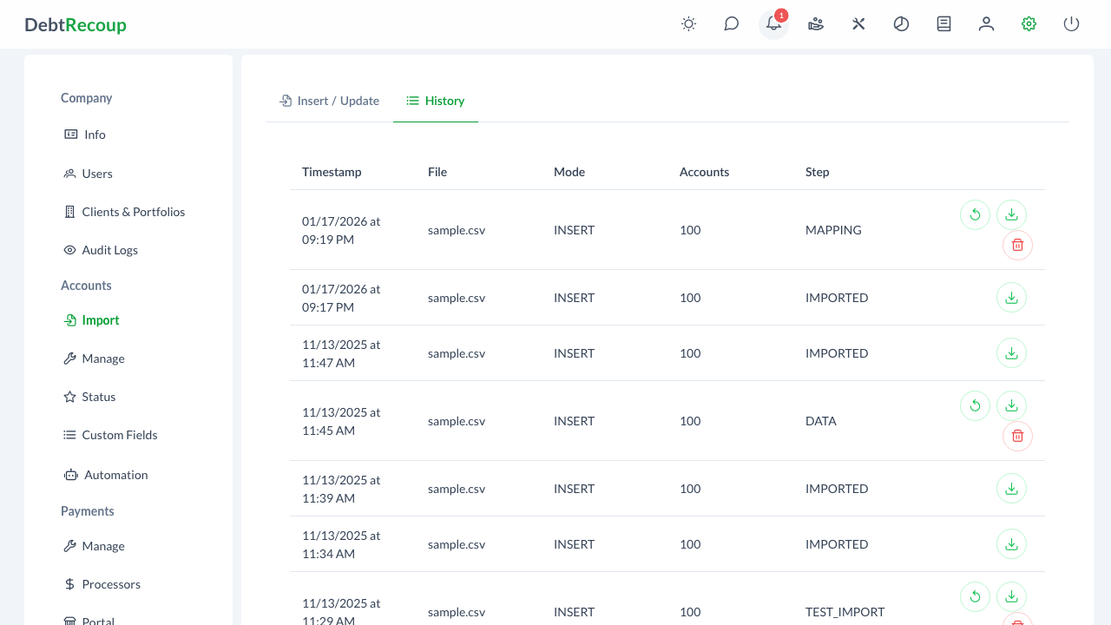The height and width of the screenshot is (625, 1111).
Task: Toggle the light/dark theme sun icon
Action: tap(688, 24)
